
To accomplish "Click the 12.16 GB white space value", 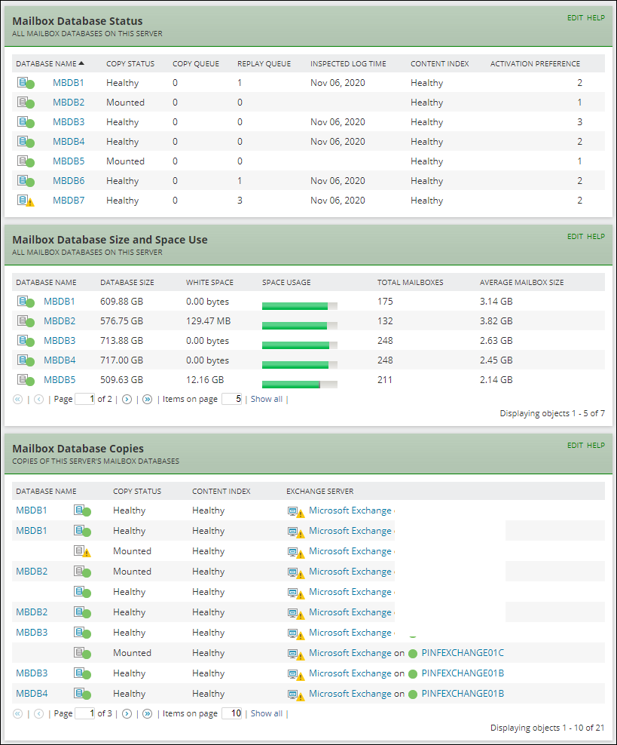I will 205,380.
